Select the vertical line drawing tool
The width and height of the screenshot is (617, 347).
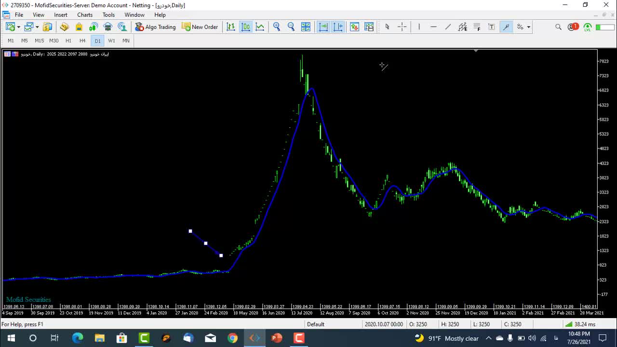[419, 27]
